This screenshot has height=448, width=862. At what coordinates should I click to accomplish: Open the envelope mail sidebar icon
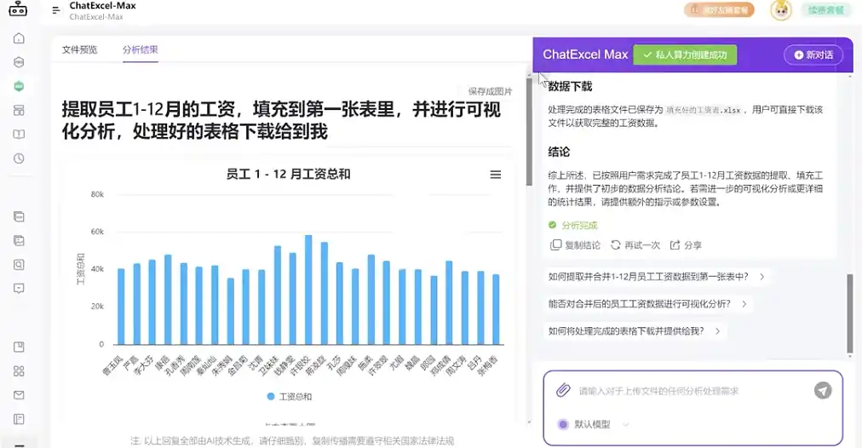19,394
